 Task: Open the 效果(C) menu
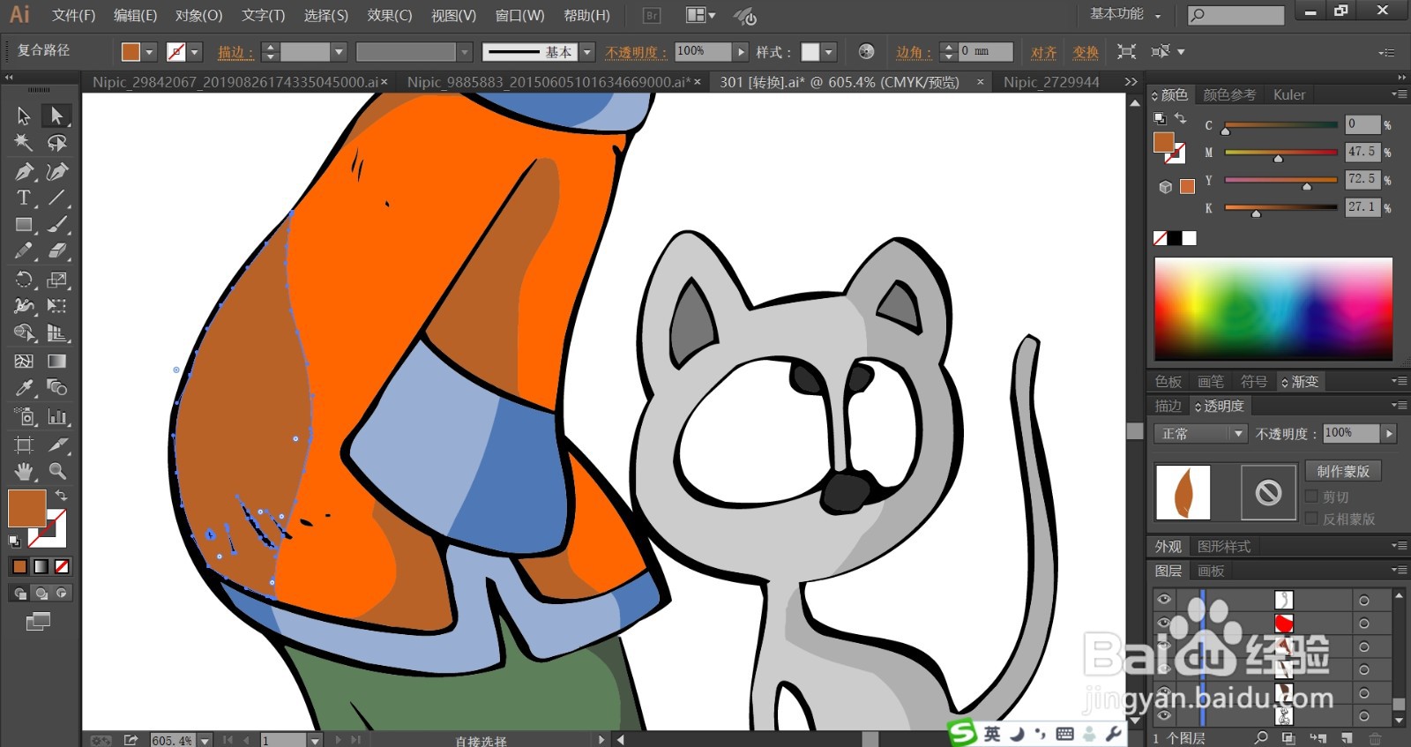[390, 15]
